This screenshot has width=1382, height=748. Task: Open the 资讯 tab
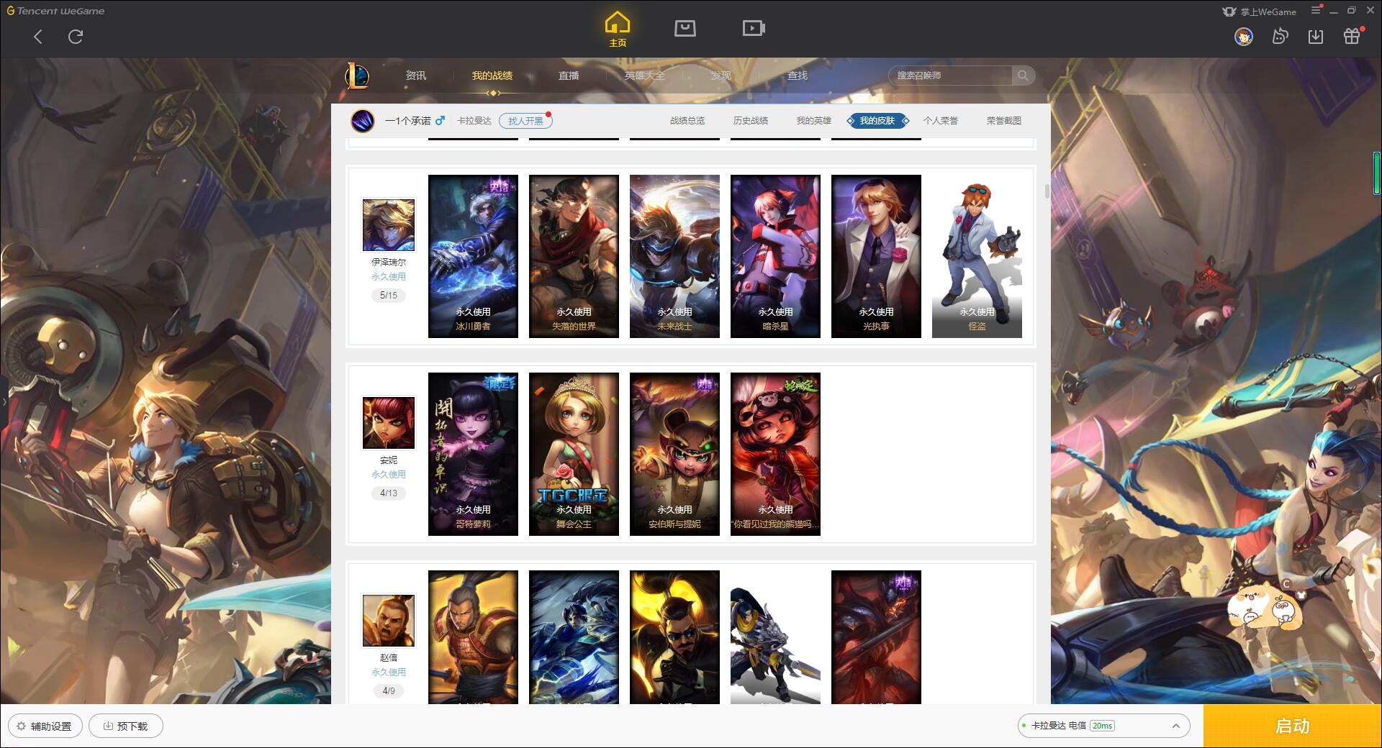click(x=416, y=76)
